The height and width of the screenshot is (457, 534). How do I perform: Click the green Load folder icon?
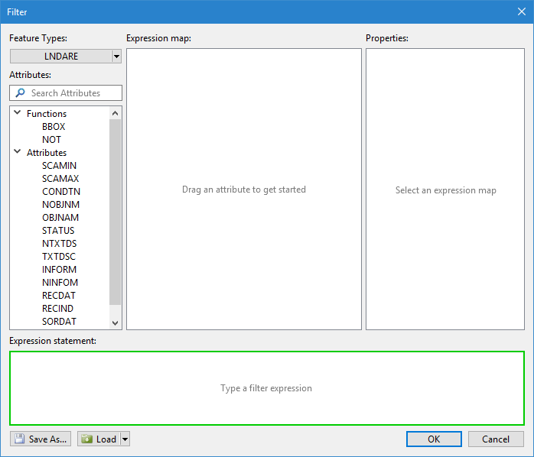[x=86, y=439]
